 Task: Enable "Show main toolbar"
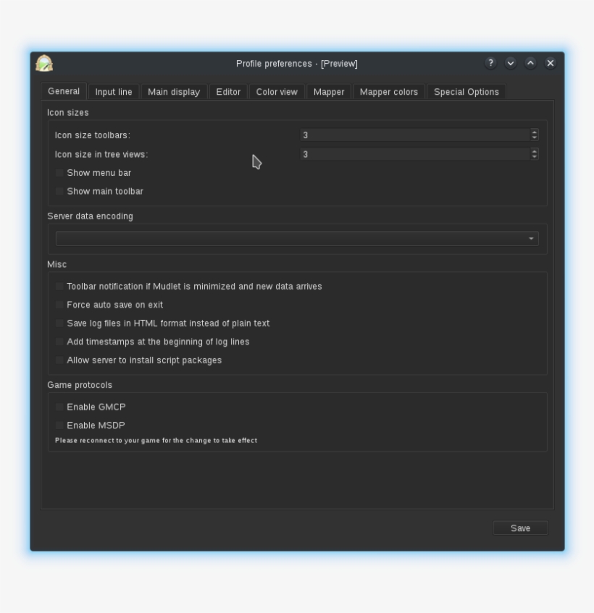click(60, 191)
